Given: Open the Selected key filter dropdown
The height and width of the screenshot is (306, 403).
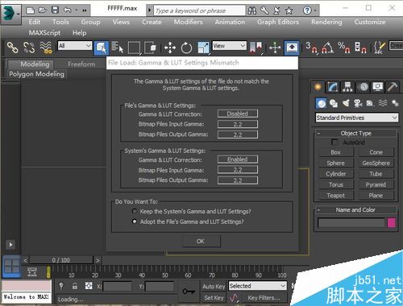Looking at the screenshot, I should click(x=258, y=286).
